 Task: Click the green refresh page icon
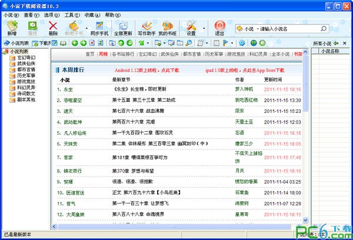tap(101, 43)
